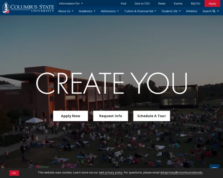Viewport: 223px width, 178px height.
Task: Open Tuition & Financial Aid dropdown
Action: [140, 11]
